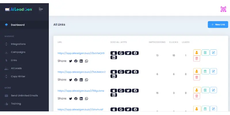Viewport: 230px width, 115px height.
Task: Click the IMPRESSIONS column header
Action: tap(157, 42)
